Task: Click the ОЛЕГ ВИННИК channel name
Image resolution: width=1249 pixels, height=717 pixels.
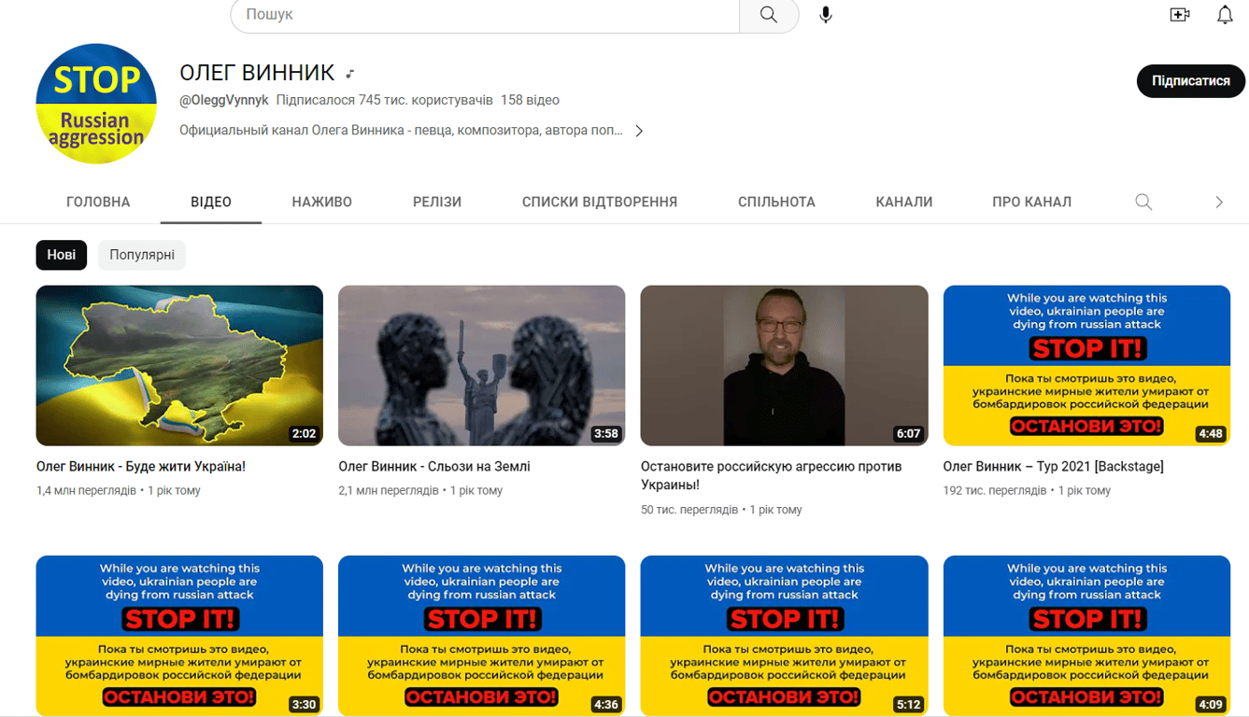Action: click(257, 73)
